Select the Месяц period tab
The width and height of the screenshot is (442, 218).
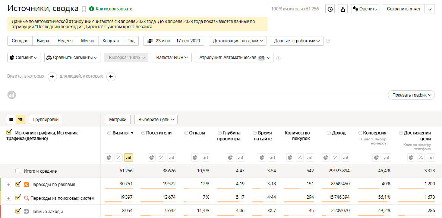pyautogui.click(x=87, y=41)
